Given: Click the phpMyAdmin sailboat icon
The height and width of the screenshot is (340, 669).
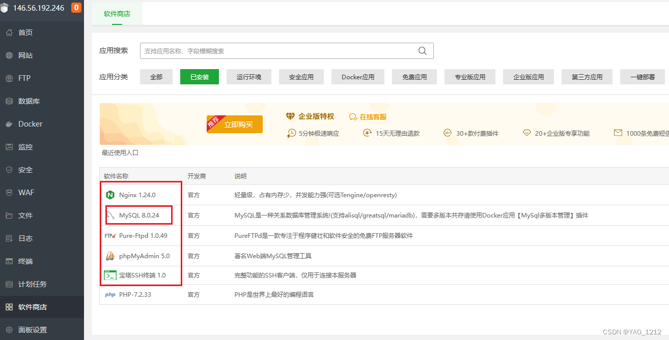Looking at the screenshot, I should [x=110, y=256].
